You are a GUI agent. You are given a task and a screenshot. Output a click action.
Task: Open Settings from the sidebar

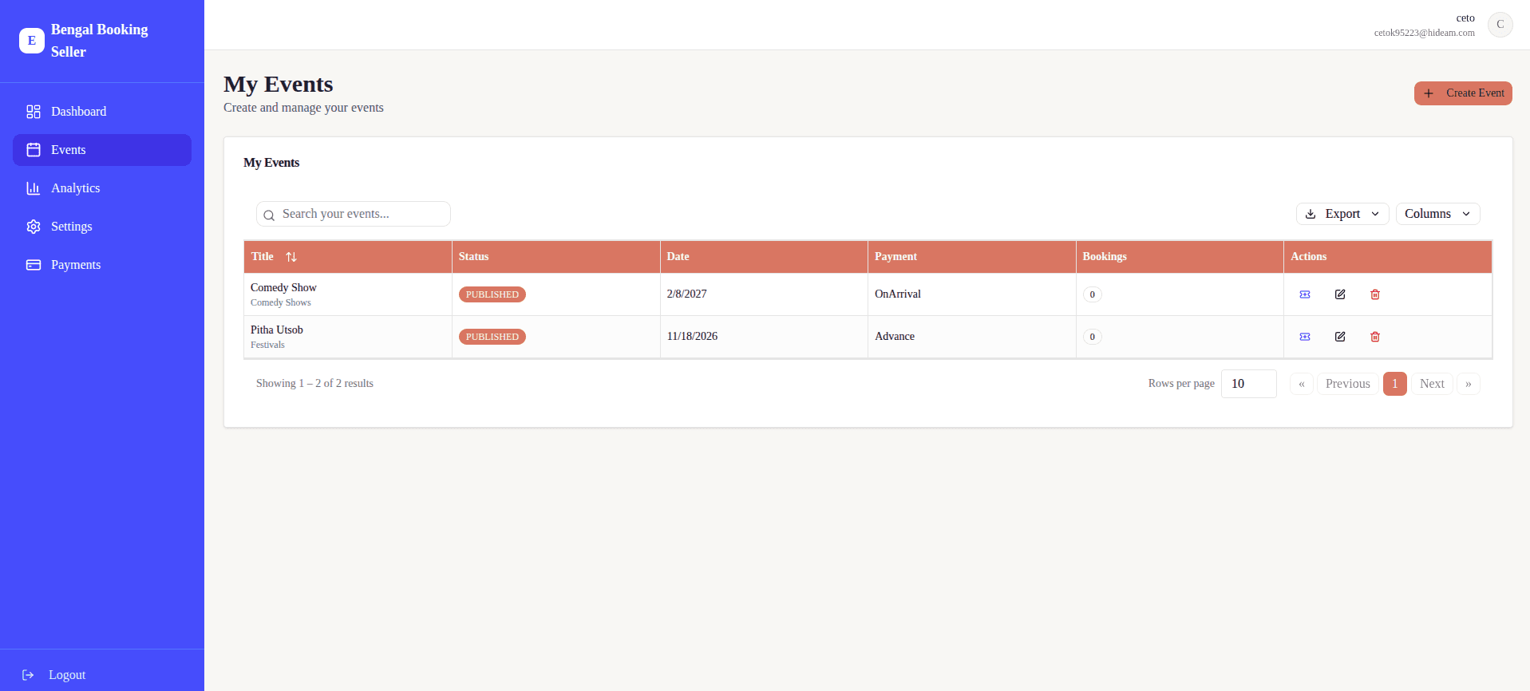tap(102, 227)
